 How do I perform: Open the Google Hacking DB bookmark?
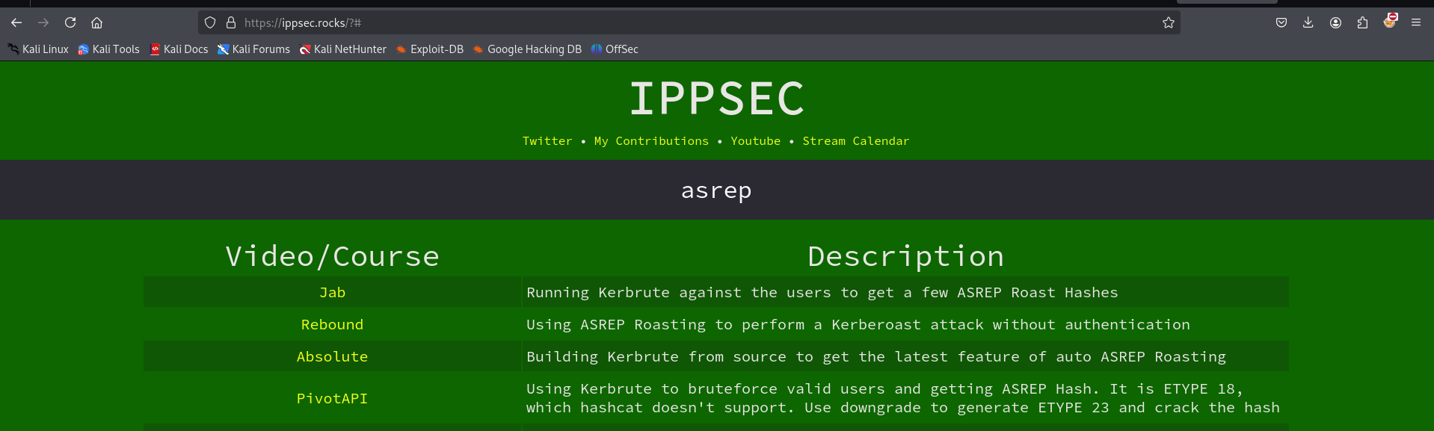[x=528, y=49]
